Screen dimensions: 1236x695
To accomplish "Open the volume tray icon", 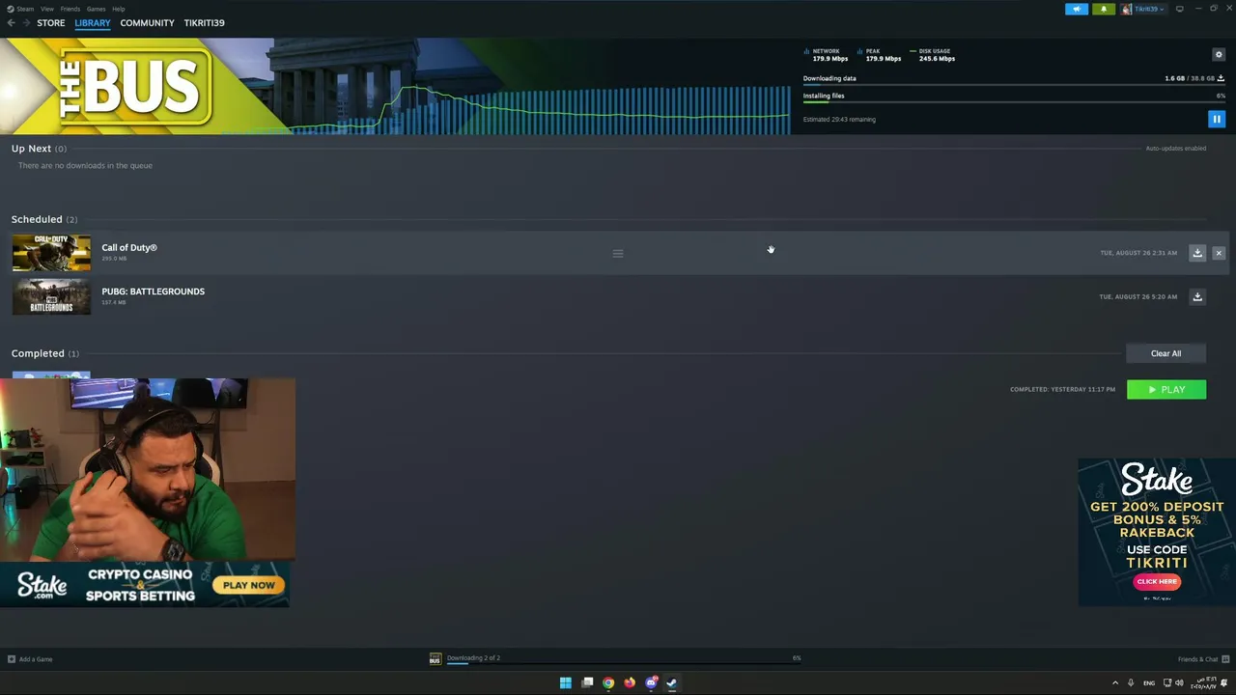I will 1179,683.
